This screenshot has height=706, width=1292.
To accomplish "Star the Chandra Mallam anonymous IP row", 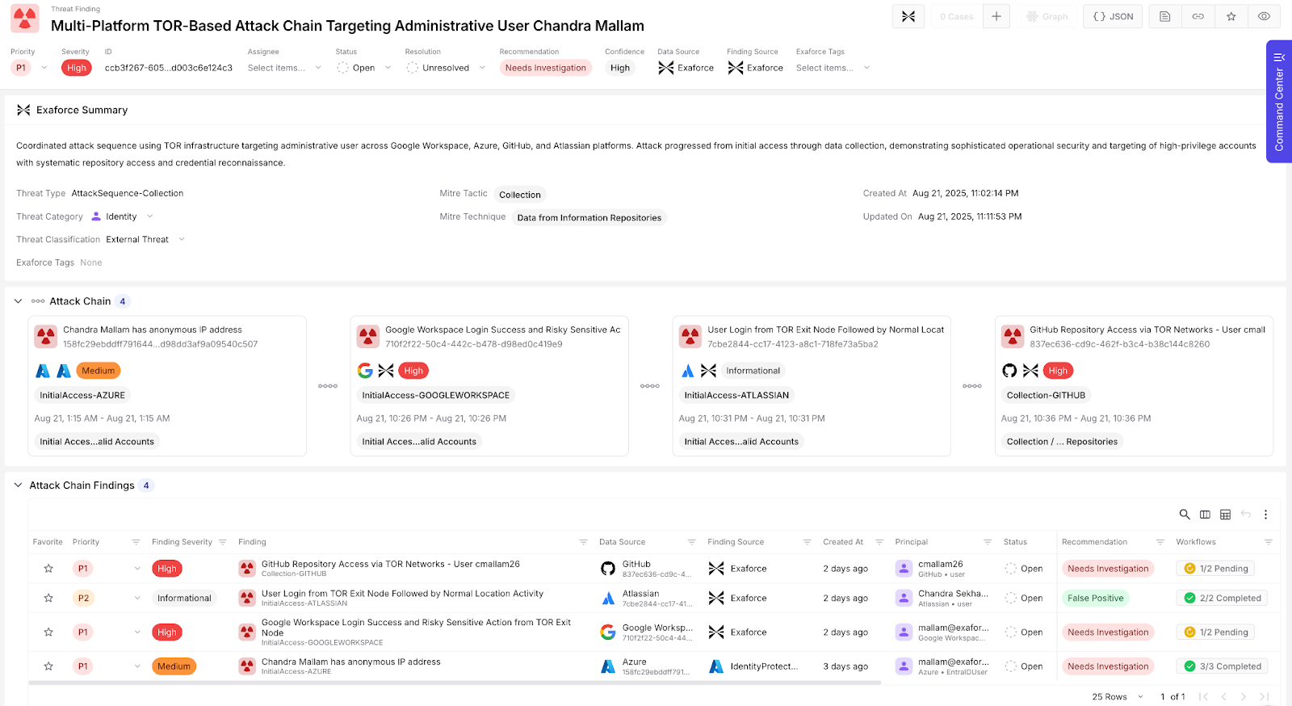I will point(48,666).
